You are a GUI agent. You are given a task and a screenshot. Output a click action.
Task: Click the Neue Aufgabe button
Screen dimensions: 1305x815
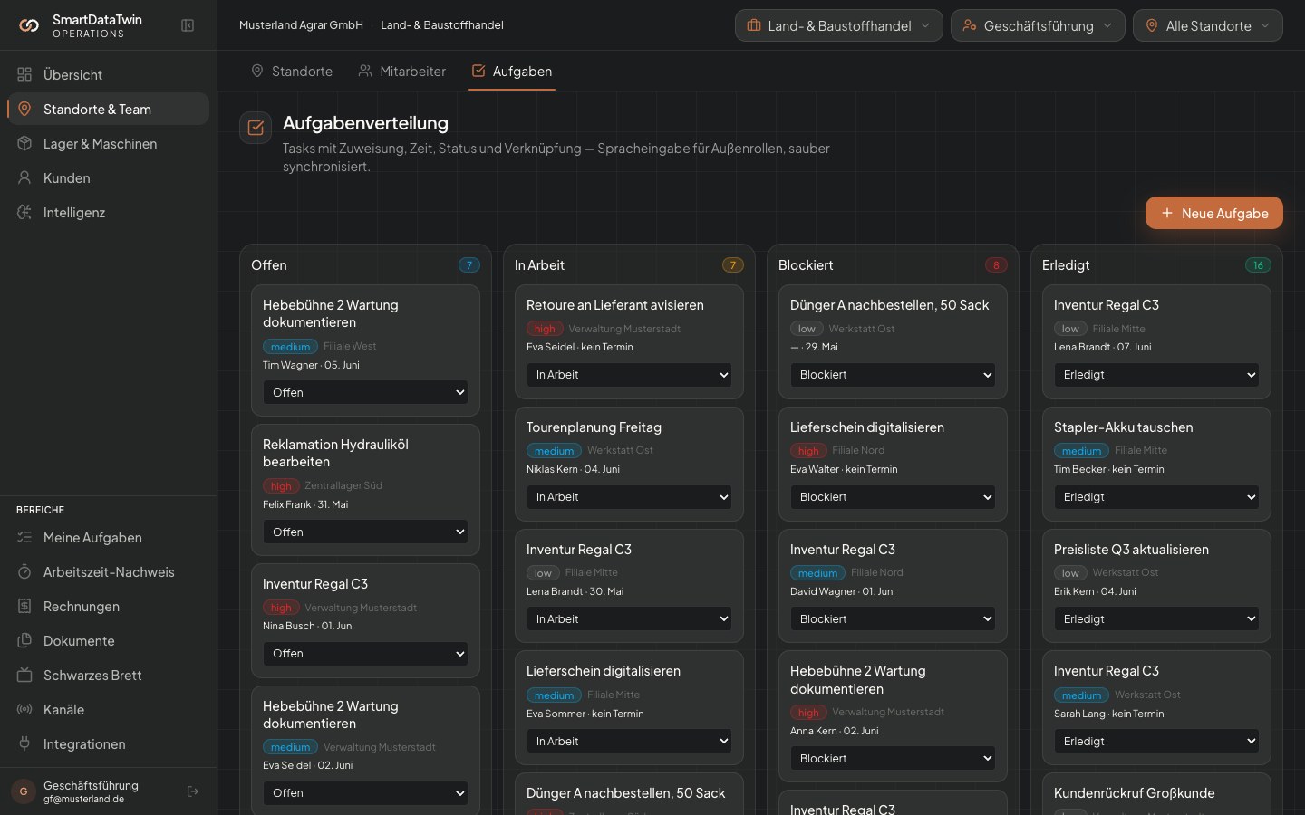[1214, 213]
